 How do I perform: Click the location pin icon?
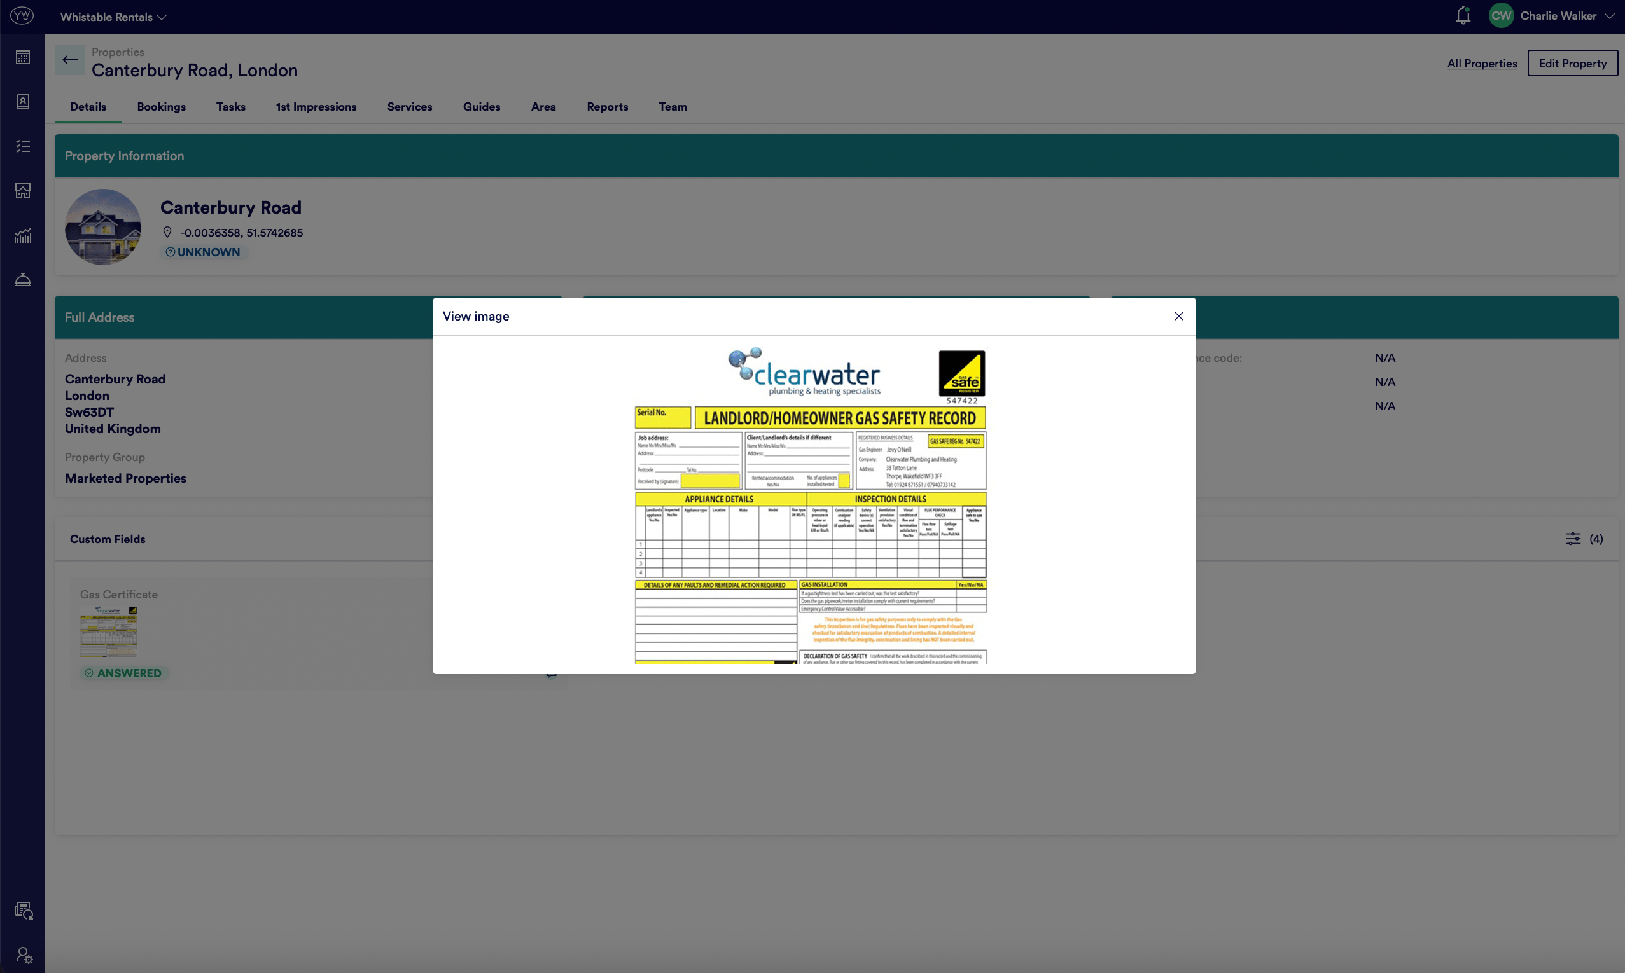coord(167,232)
